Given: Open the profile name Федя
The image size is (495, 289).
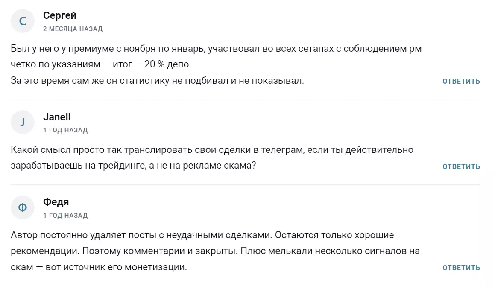Looking at the screenshot, I should pyautogui.click(x=56, y=202).
